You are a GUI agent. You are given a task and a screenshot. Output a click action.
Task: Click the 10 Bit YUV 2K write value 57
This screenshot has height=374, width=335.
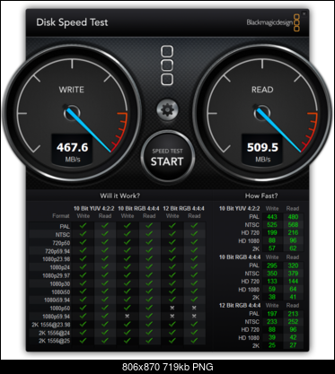click(272, 248)
